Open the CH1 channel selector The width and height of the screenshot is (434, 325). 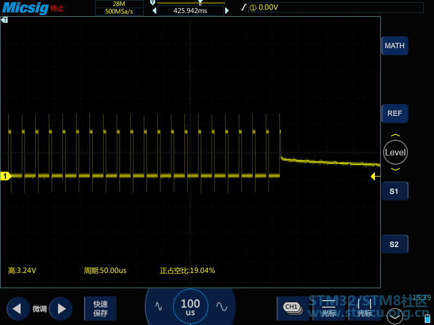(293, 308)
